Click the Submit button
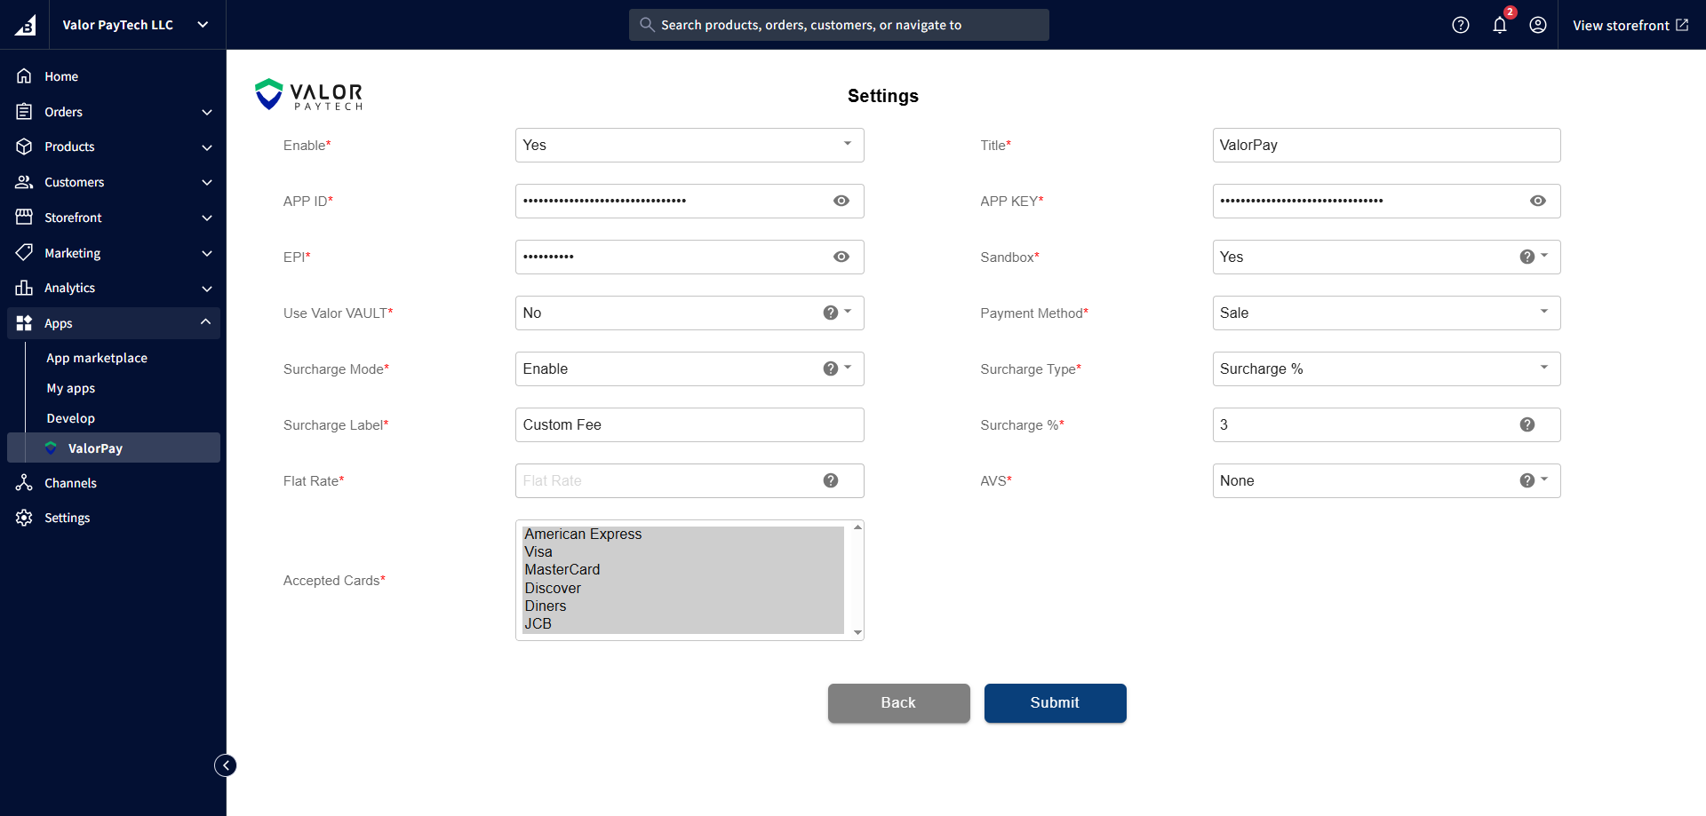 (x=1056, y=703)
